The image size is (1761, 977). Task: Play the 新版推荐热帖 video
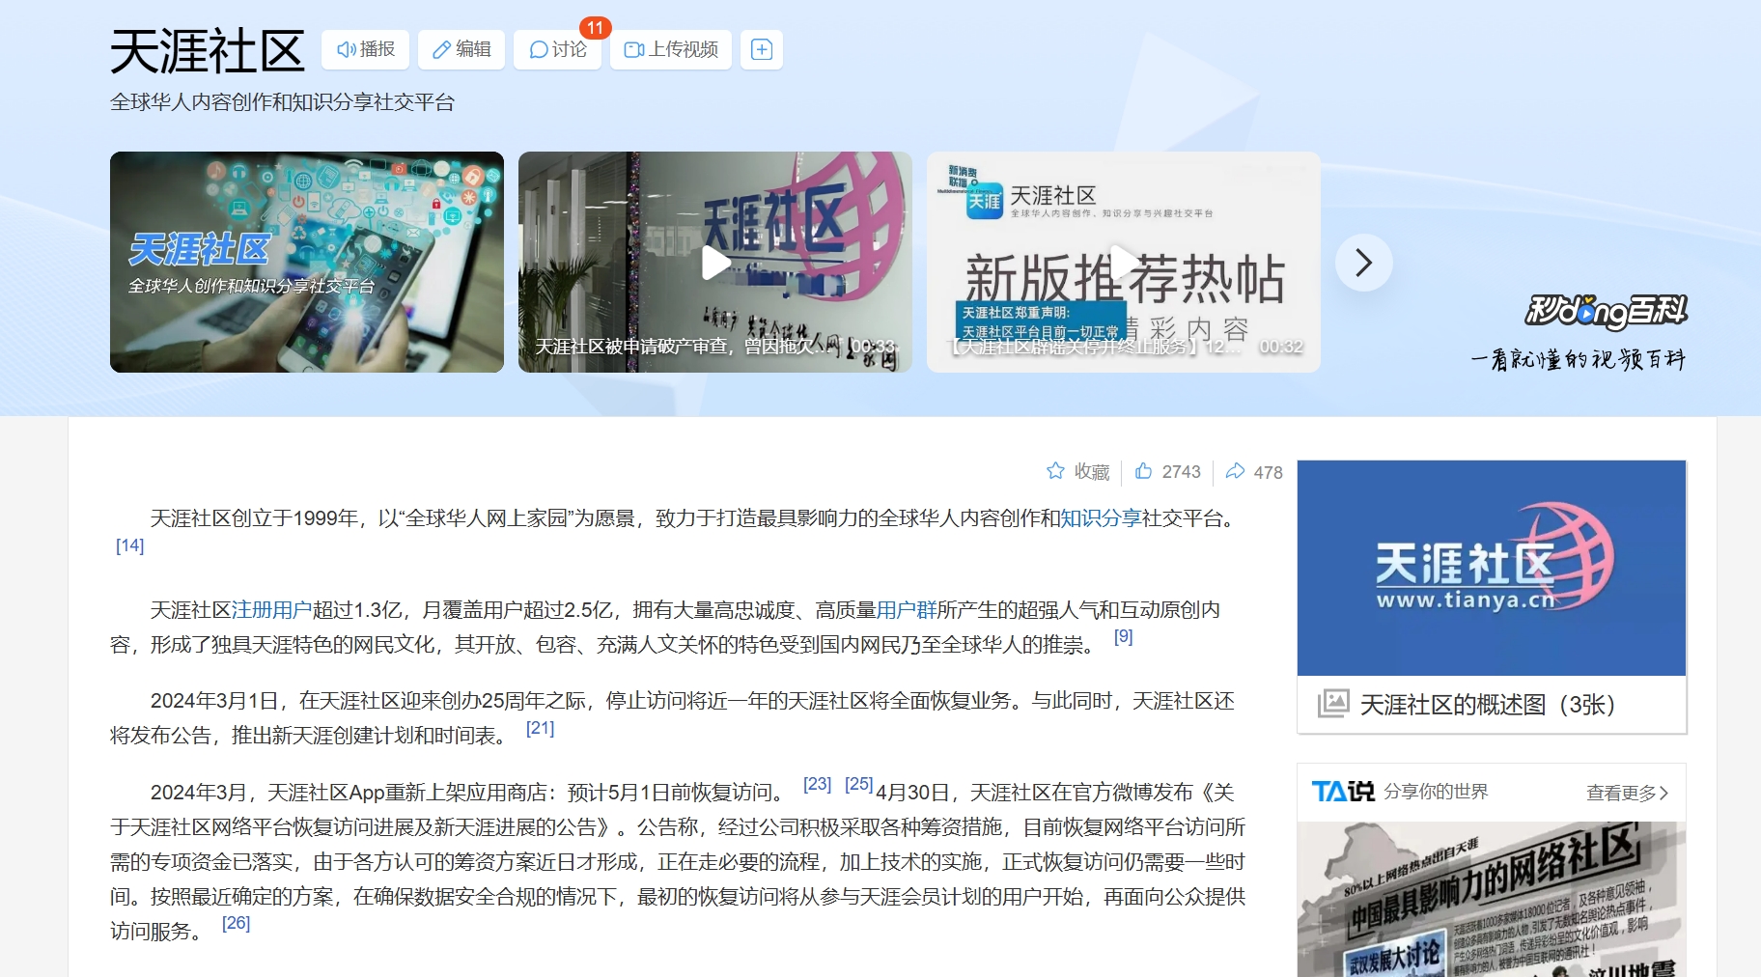[1124, 262]
